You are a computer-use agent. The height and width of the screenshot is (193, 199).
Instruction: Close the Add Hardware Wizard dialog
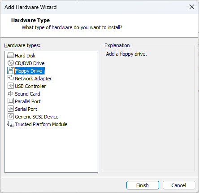coord(192,7)
